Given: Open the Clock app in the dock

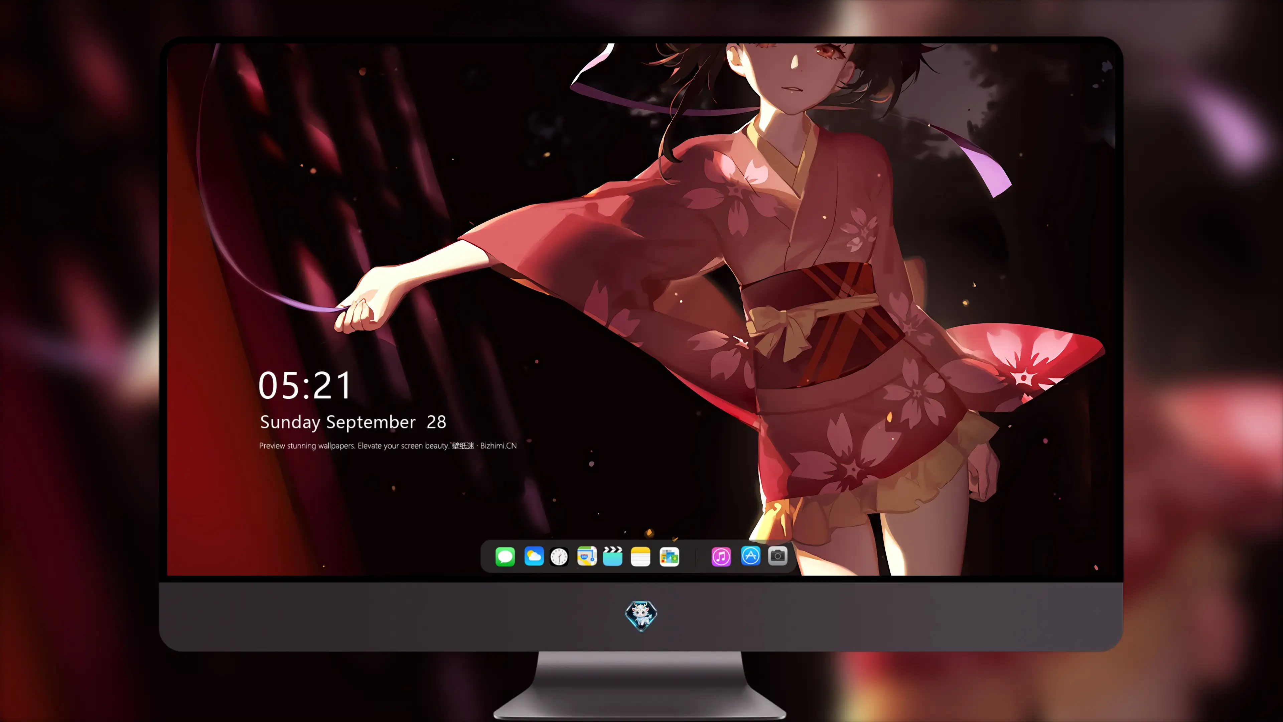Looking at the screenshot, I should (559, 557).
